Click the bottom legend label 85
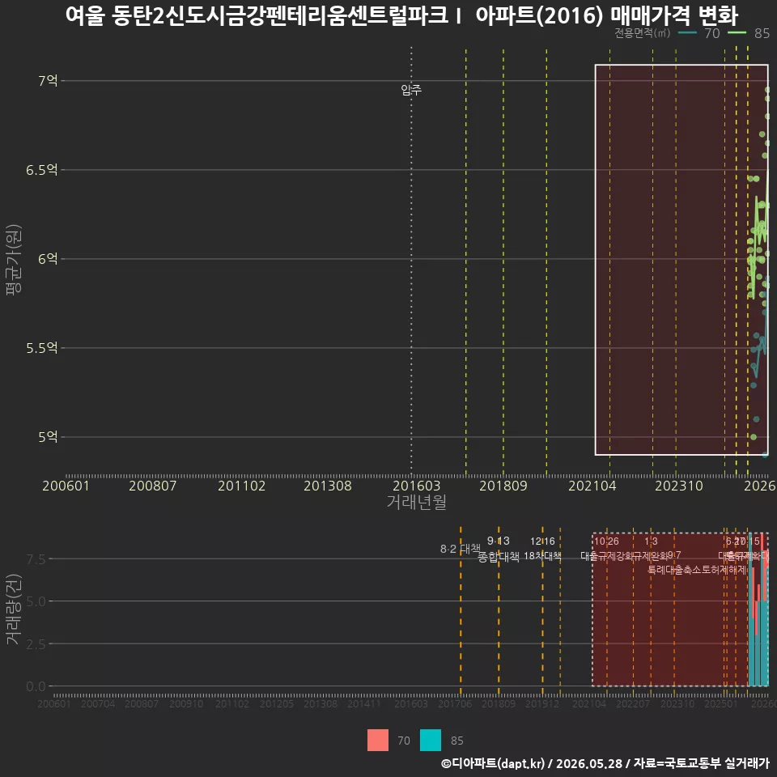This screenshot has width=777, height=777. pyautogui.click(x=456, y=741)
